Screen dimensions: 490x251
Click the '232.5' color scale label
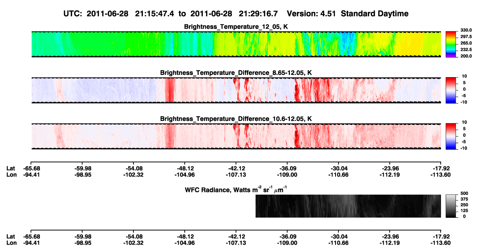point(466,49)
